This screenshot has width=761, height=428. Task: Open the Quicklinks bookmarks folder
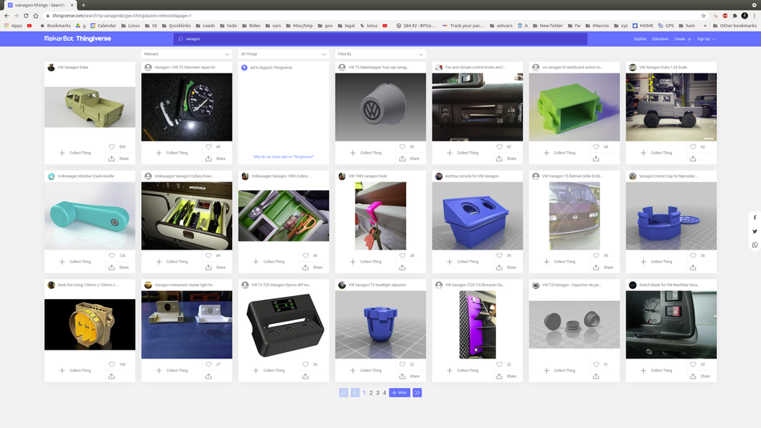tap(176, 26)
